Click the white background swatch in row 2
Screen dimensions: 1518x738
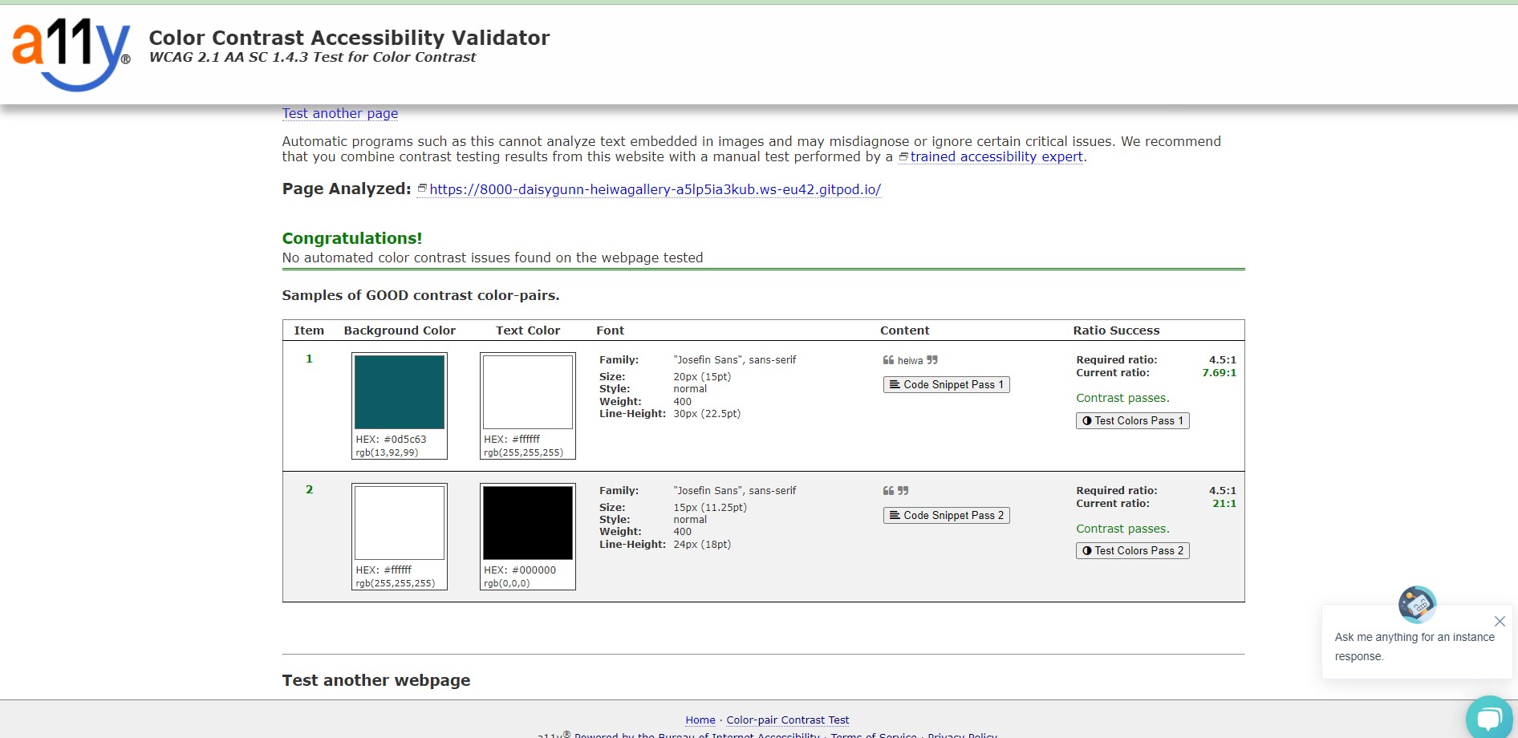400,523
